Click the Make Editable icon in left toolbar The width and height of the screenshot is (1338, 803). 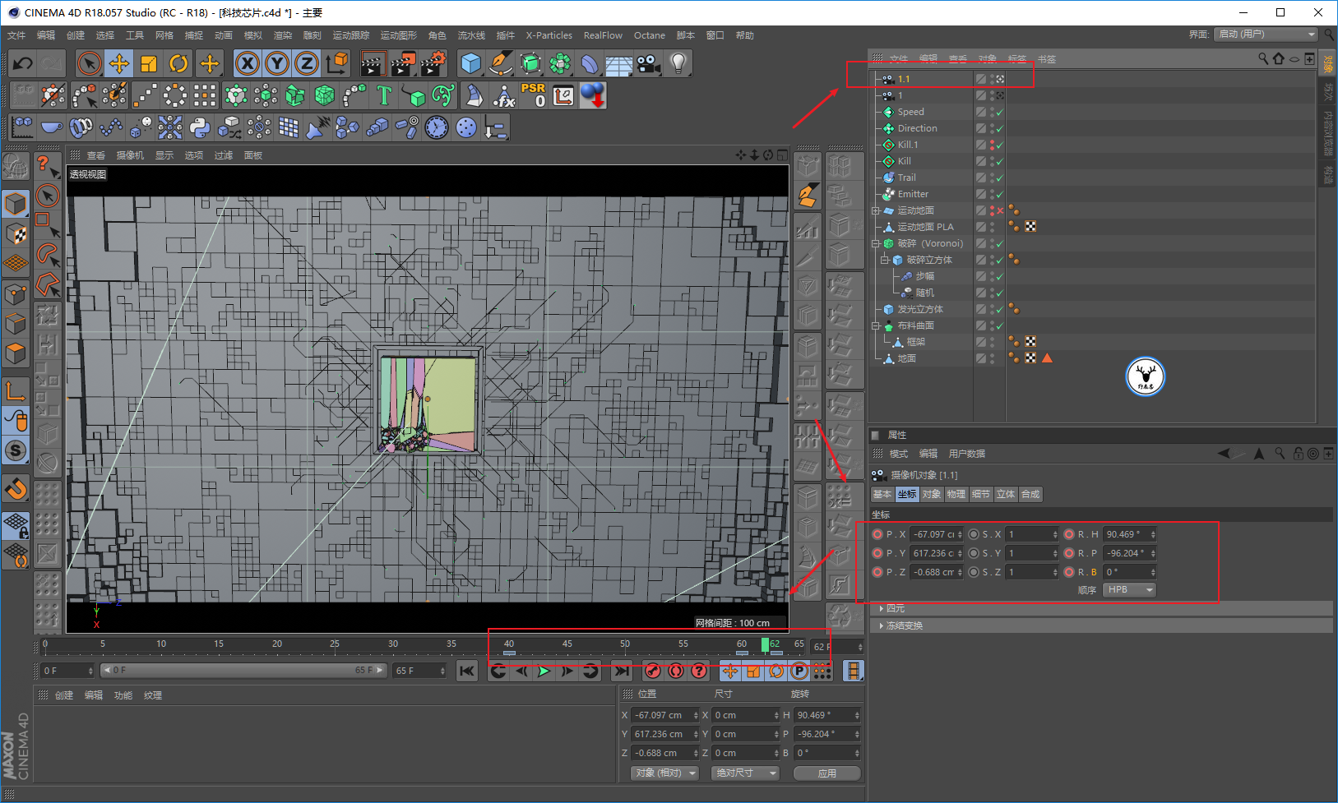[x=16, y=167]
